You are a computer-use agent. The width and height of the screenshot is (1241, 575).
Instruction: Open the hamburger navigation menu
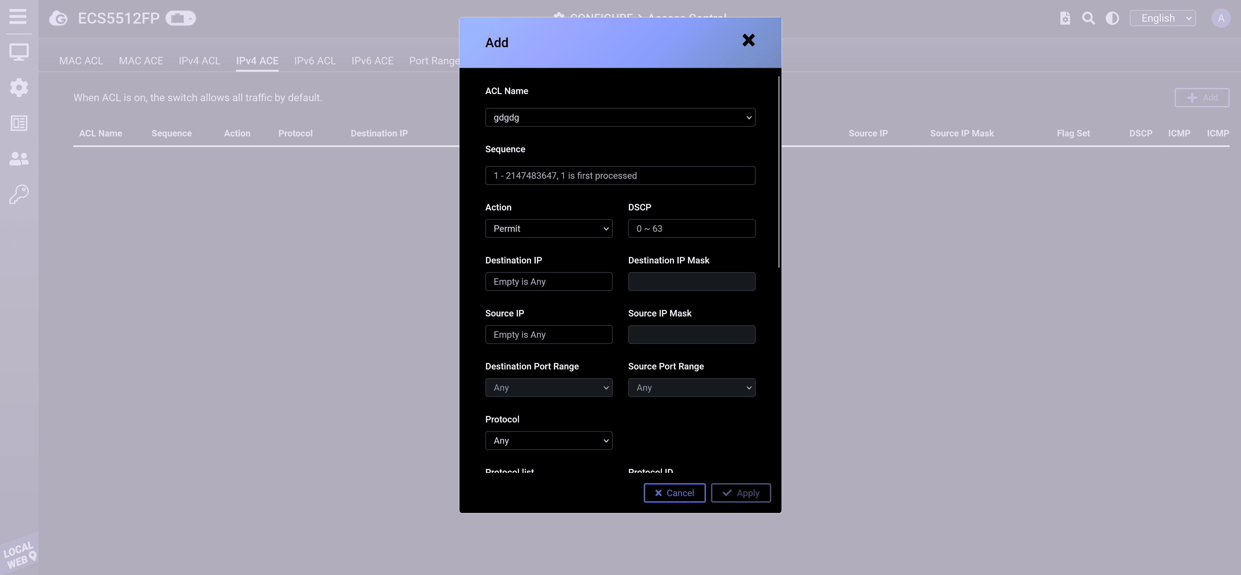pos(18,17)
